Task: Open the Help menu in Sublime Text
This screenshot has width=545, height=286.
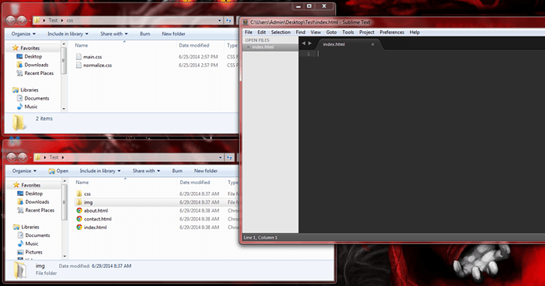Action: coord(415,32)
